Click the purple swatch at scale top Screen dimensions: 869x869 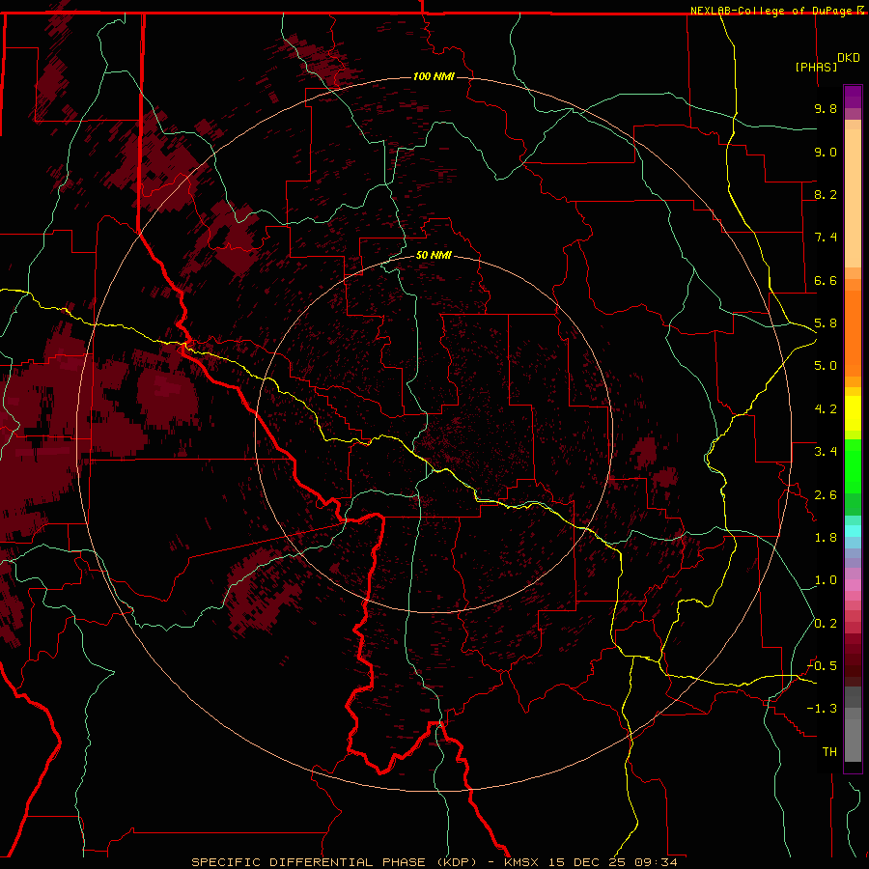[x=853, y=98]
